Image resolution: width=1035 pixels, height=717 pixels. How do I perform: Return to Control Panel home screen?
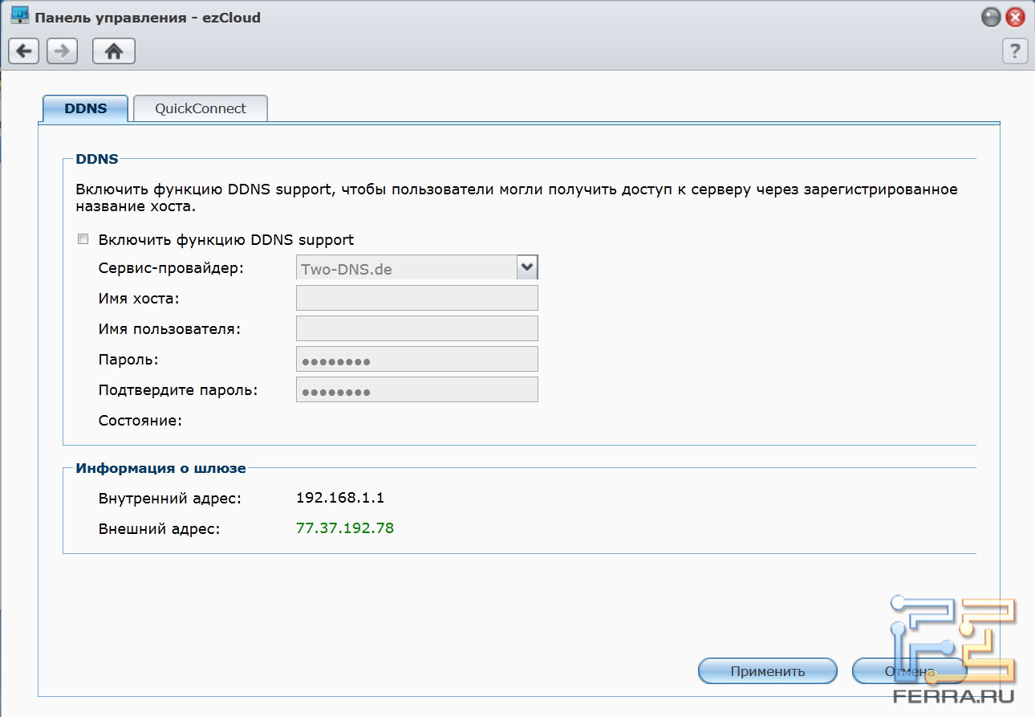tap(114, 51)
